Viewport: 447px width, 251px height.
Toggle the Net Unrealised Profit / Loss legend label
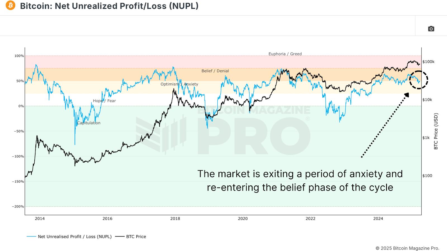(x=75, y=236)
